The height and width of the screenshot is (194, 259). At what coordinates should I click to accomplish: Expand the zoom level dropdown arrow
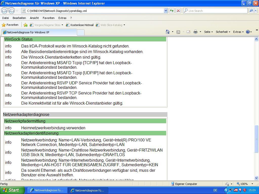tap(252, 184)
